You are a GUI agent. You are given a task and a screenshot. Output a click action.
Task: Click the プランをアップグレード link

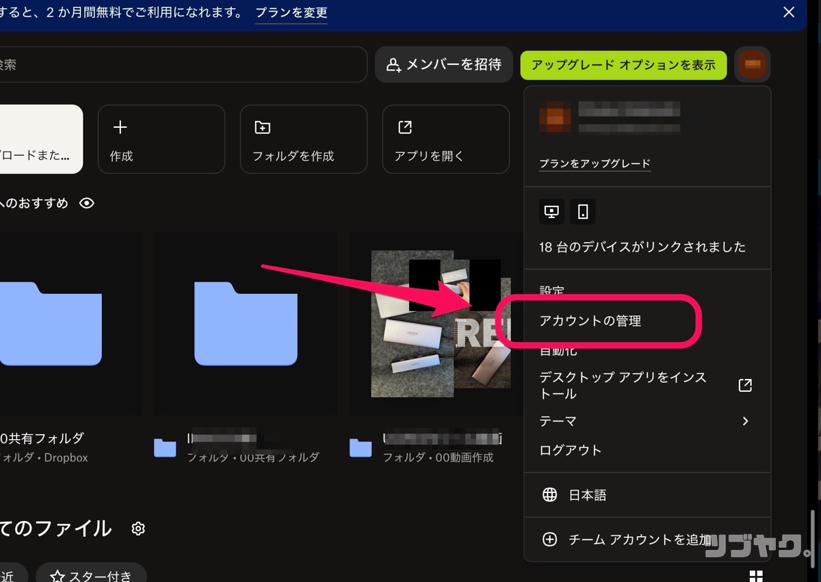[x=595, y=163]
